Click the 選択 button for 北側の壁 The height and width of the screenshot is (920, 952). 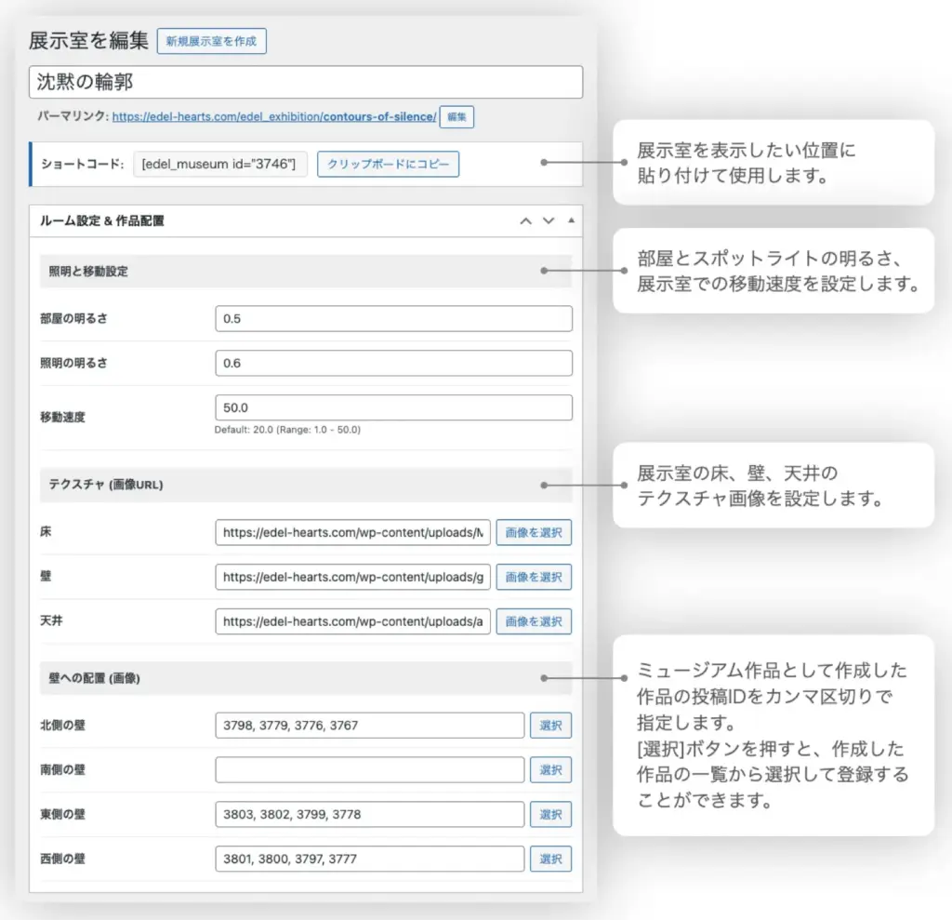[550, 726]
